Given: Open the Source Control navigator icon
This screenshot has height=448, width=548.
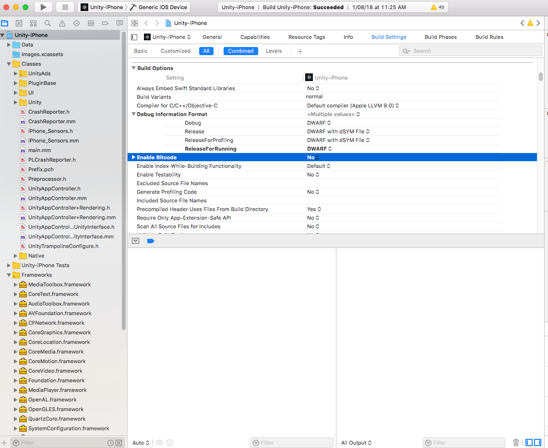Looking at the screenshot, I should (19, 23).
